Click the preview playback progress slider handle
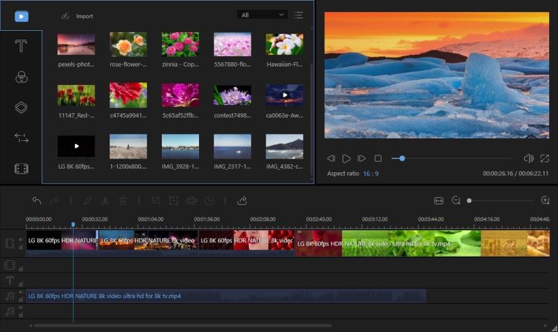Viewport: 558px width, 332px height. coord(402,158)
